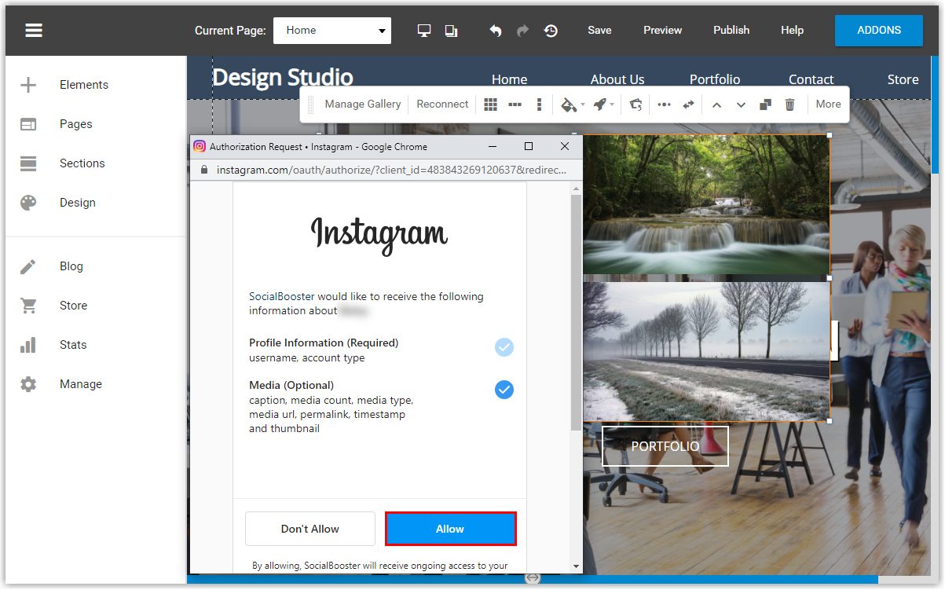This screenshot has height=590, width=945.
Task: Click Allow in the Instagram authorization
Action: point(450,529)
